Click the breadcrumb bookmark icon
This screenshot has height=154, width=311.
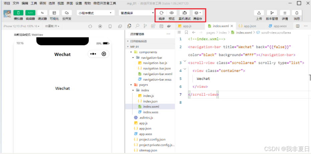(x=186, y=32)
